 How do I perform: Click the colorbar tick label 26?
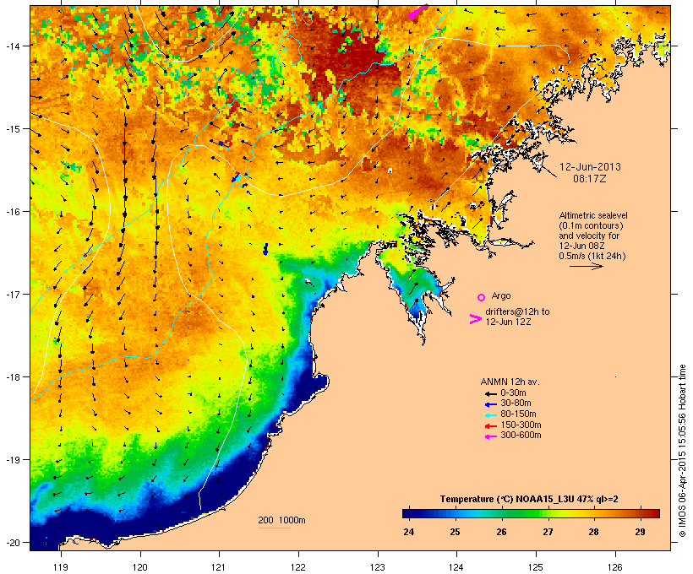501,532
